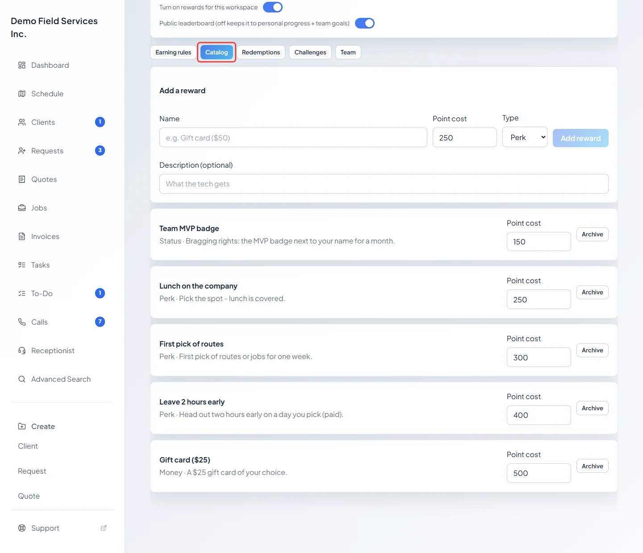Screen dimensions: 643x553
Task: Archive the Lunch on the company reward
Action: click(x=593, y=292)
